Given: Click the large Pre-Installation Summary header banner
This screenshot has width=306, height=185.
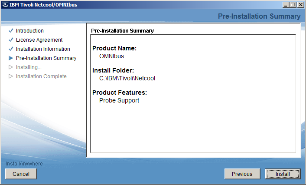Looking at the screenshot, I should (x=259, y=16).
